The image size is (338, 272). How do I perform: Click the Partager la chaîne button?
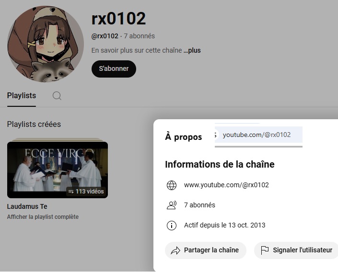pos(205,250)
